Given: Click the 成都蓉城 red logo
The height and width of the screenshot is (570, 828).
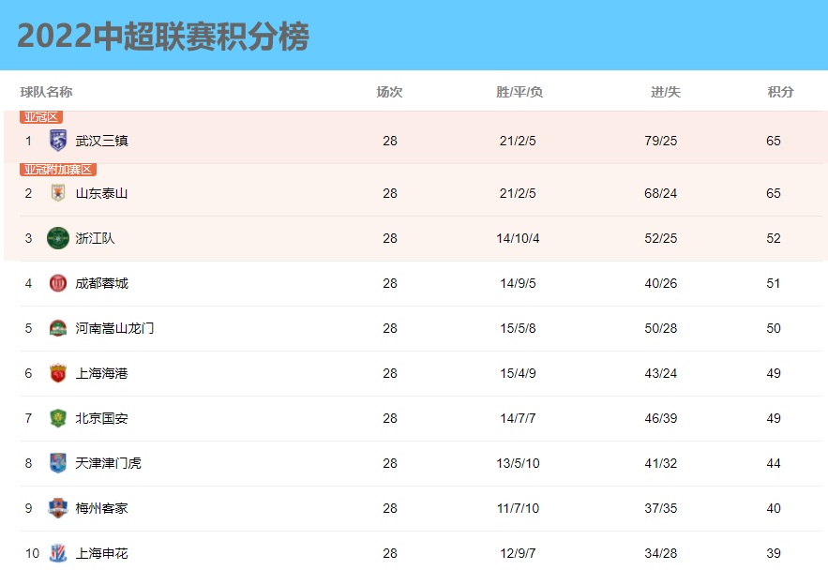Looking at the screenshot, I should tap(57, 283).
